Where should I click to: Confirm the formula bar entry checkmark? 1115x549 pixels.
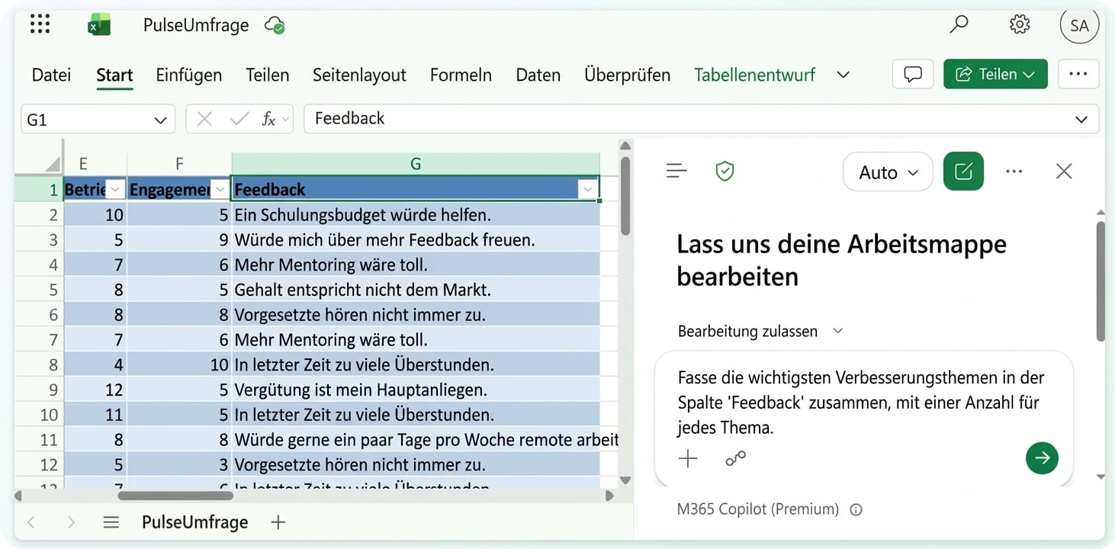[239, 119]
